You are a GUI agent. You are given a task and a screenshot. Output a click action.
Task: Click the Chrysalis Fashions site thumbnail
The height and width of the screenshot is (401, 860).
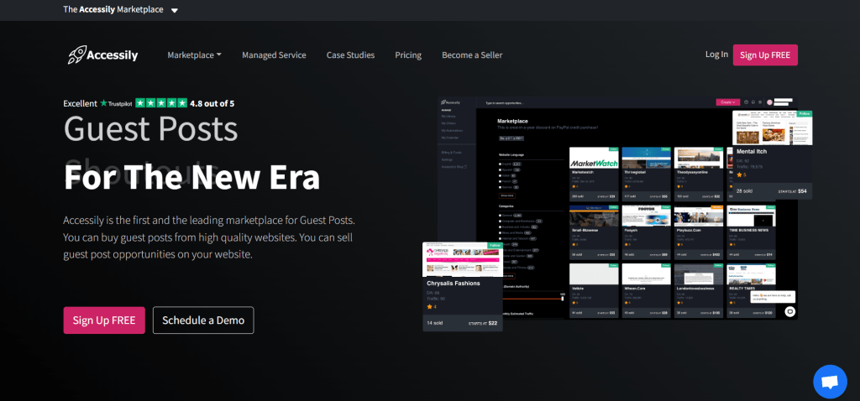(x=463, y=260)
